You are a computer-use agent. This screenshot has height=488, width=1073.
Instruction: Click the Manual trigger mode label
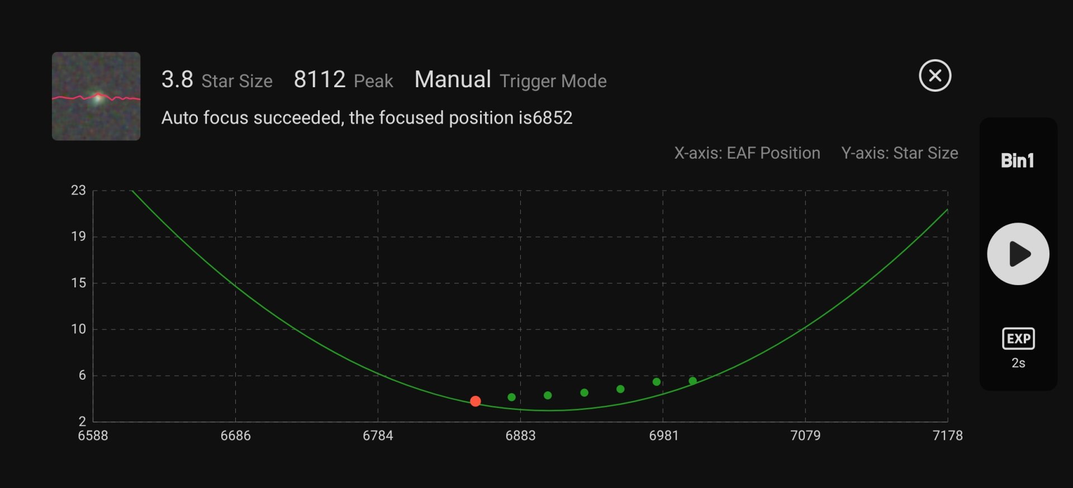(453, 79)
